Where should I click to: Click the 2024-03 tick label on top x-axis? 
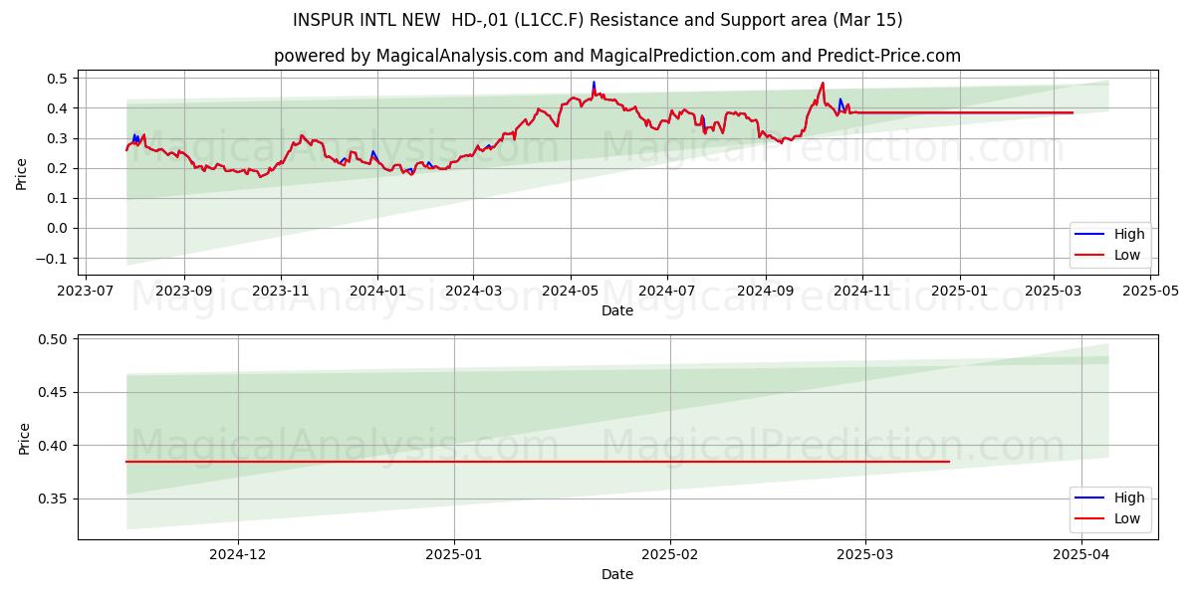click(x=472, y=293)
